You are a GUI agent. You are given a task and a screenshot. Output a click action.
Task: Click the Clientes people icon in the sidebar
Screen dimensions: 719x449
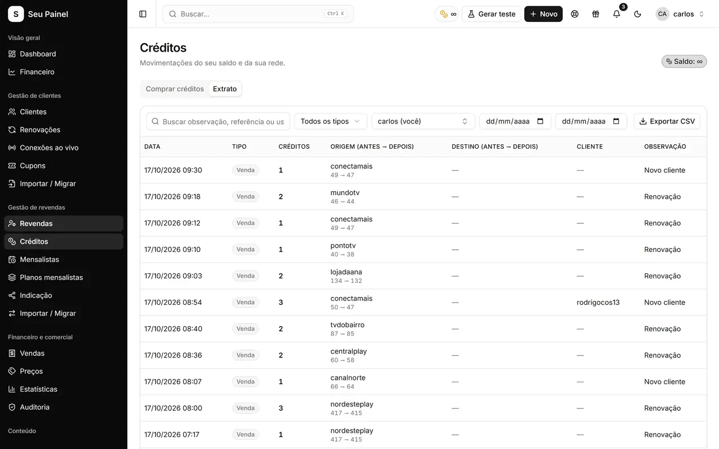12,112
